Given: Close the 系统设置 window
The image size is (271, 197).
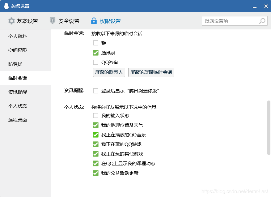Looking at the screenshot, I should point(266,6).
